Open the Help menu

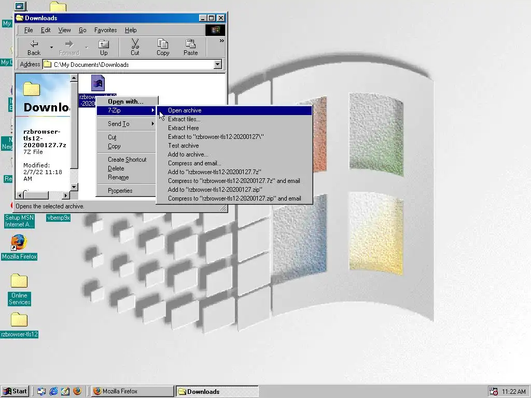coord(131,30)
